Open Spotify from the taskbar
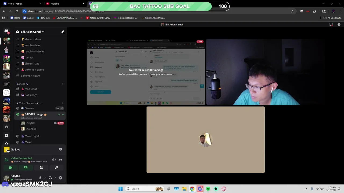This screenshot has height=193, width=344. (208, 189)
